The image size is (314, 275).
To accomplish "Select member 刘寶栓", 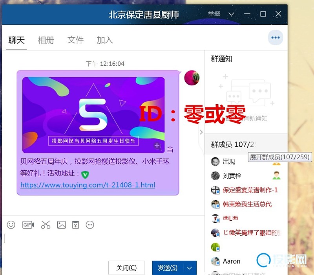I will pos(246,175).
